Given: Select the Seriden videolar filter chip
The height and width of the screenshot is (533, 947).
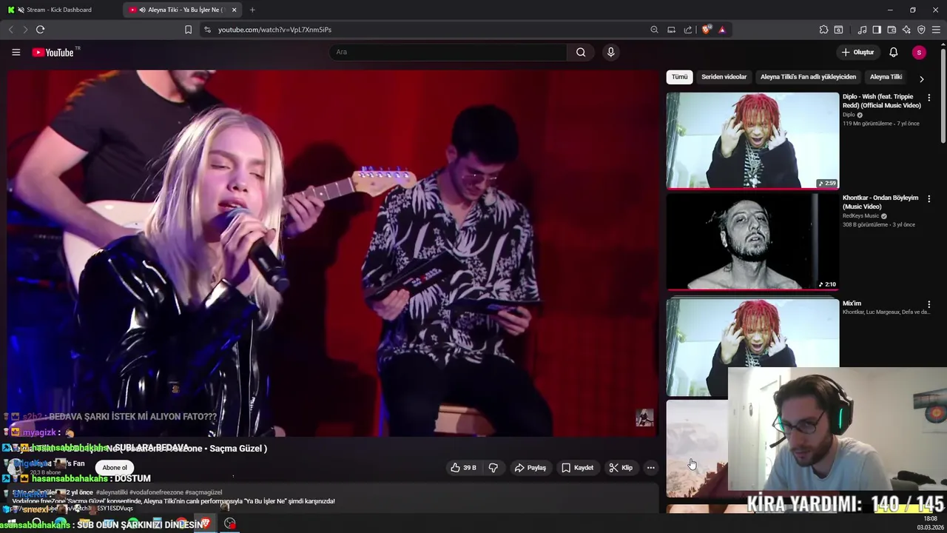Looking at the screenshot, I should pyautogui.click(x=724, y=77).
